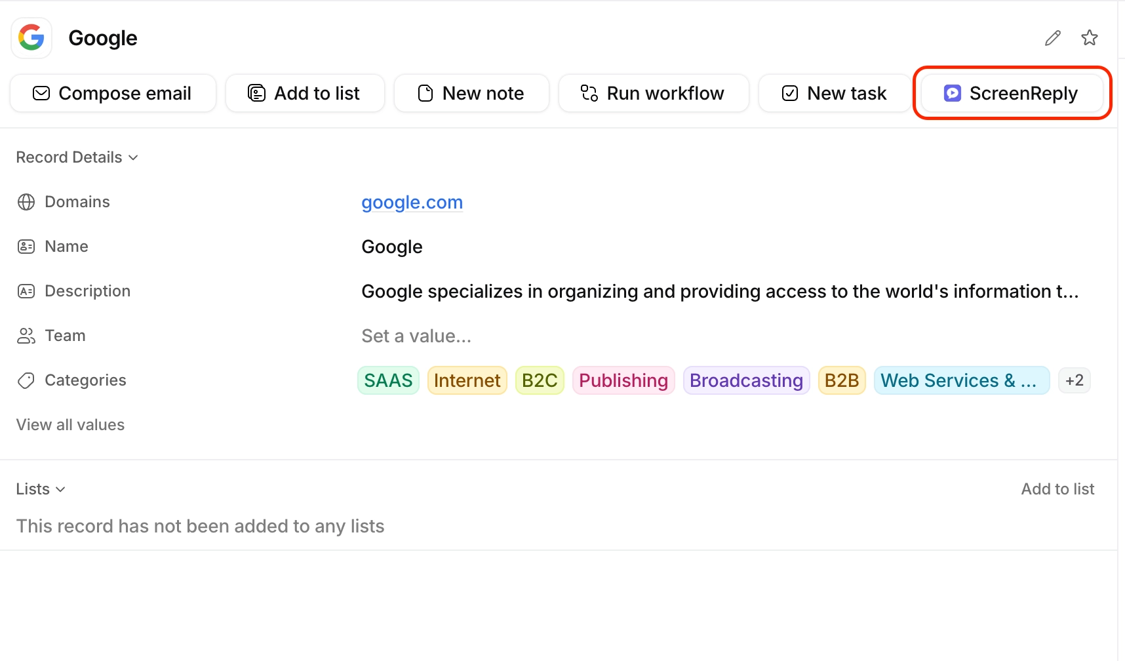Click the Web Services category tag
The width and height of the screenshot is (1125, 661).
pyautogui.click(x=962, y=380)
